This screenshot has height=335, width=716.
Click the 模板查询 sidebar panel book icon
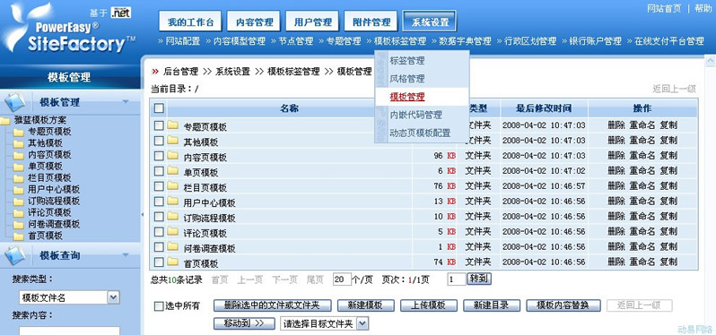tap(14, 255)
